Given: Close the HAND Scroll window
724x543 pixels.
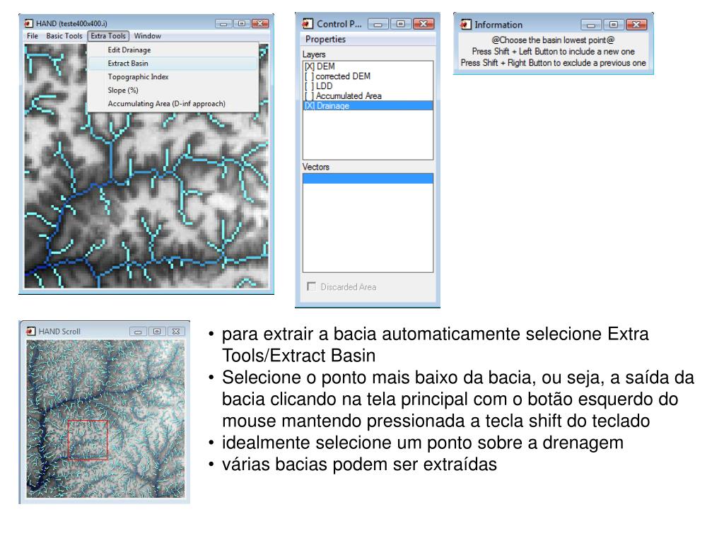Looking at the screenshot, I should point(176,332).
